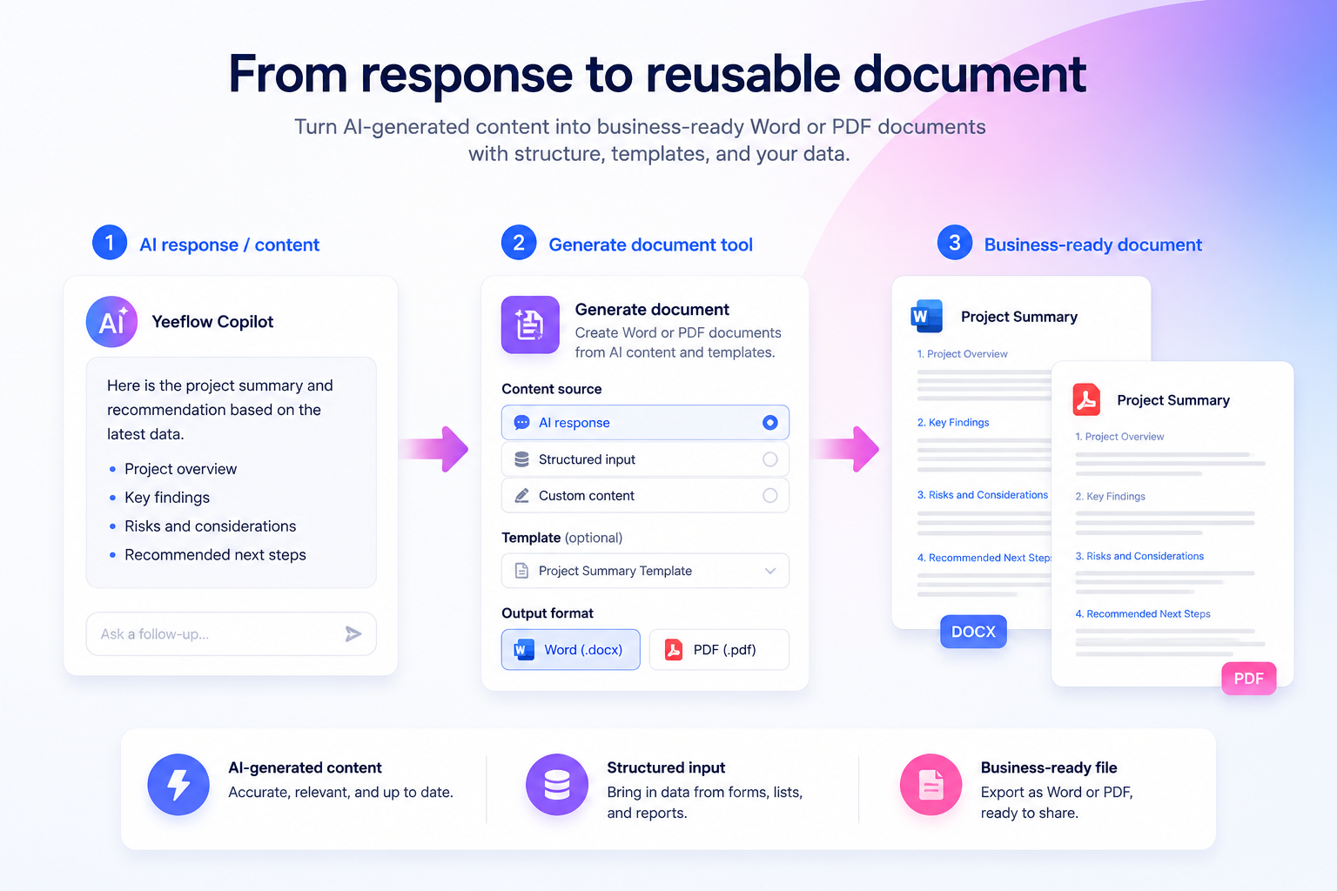The image size is (1337, 891).
Task: Click the "AI response / content" step heading
Action: click(x=230, y=245)
